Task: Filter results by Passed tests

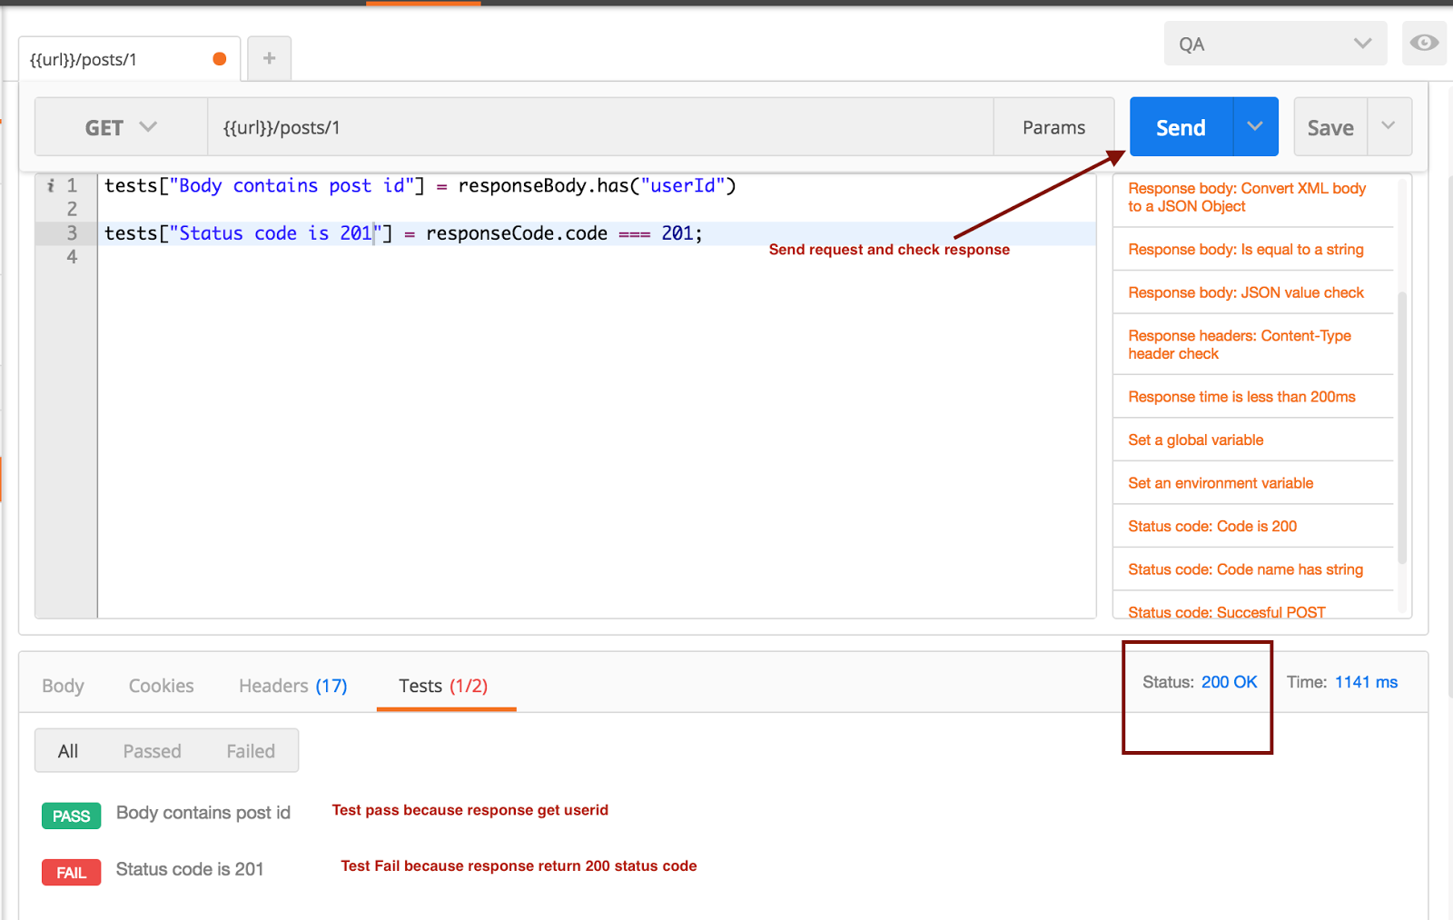Action: click(152, 750)
